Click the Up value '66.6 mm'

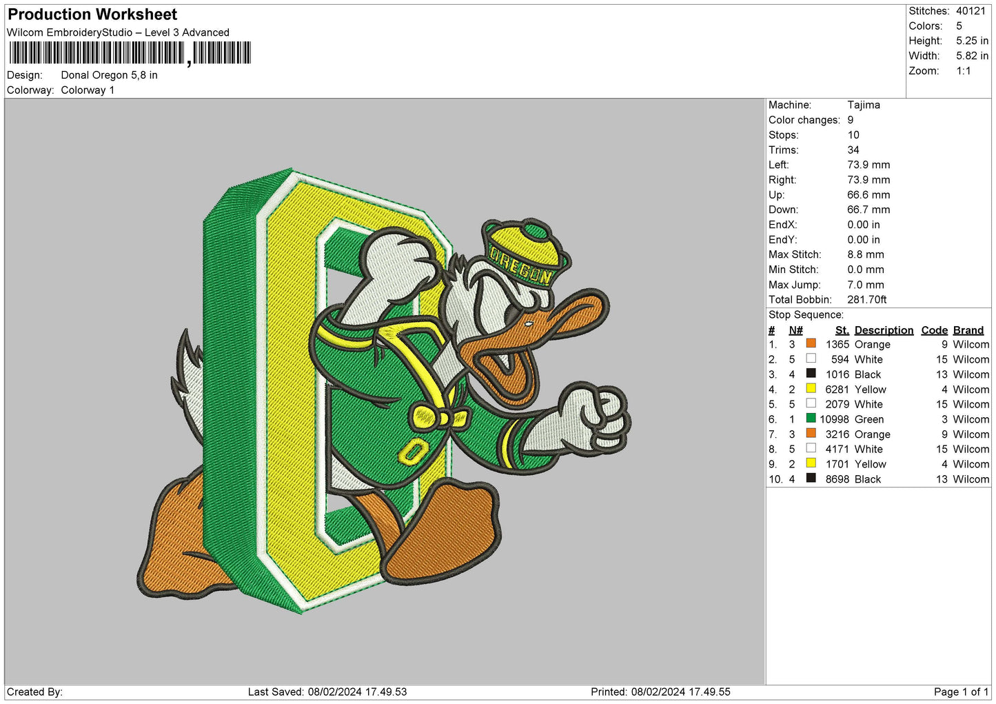(x=868, y=195)
